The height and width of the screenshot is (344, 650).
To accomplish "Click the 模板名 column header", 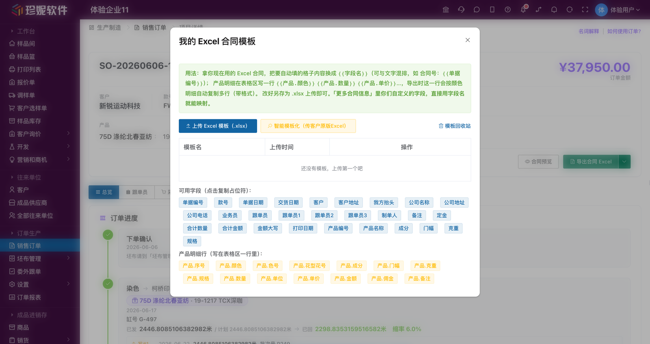I will (222, 147).
